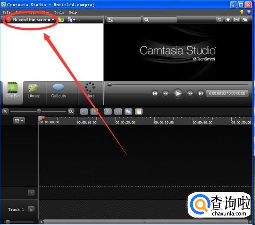Open the File menu
Image resolution: width=255 pixels, height=225 pixels.
click(6, 12)
